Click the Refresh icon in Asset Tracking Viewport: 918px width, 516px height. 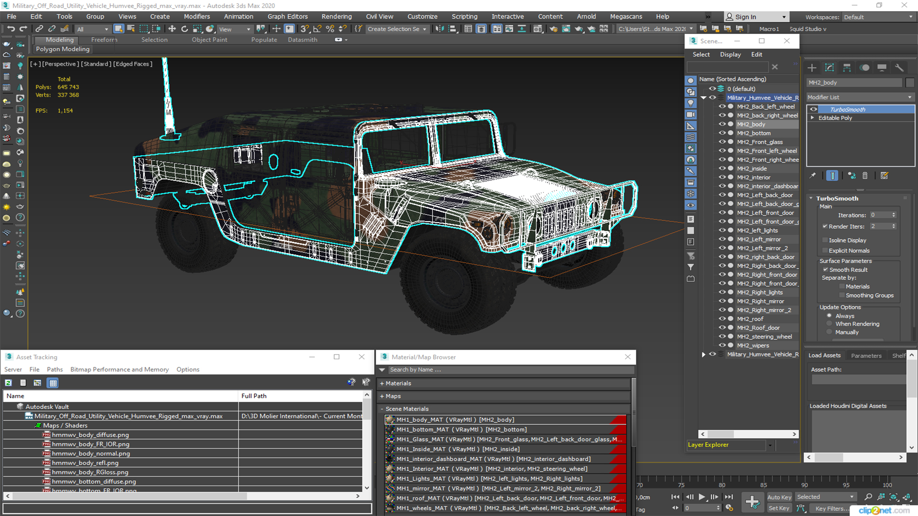pos(8,383)
